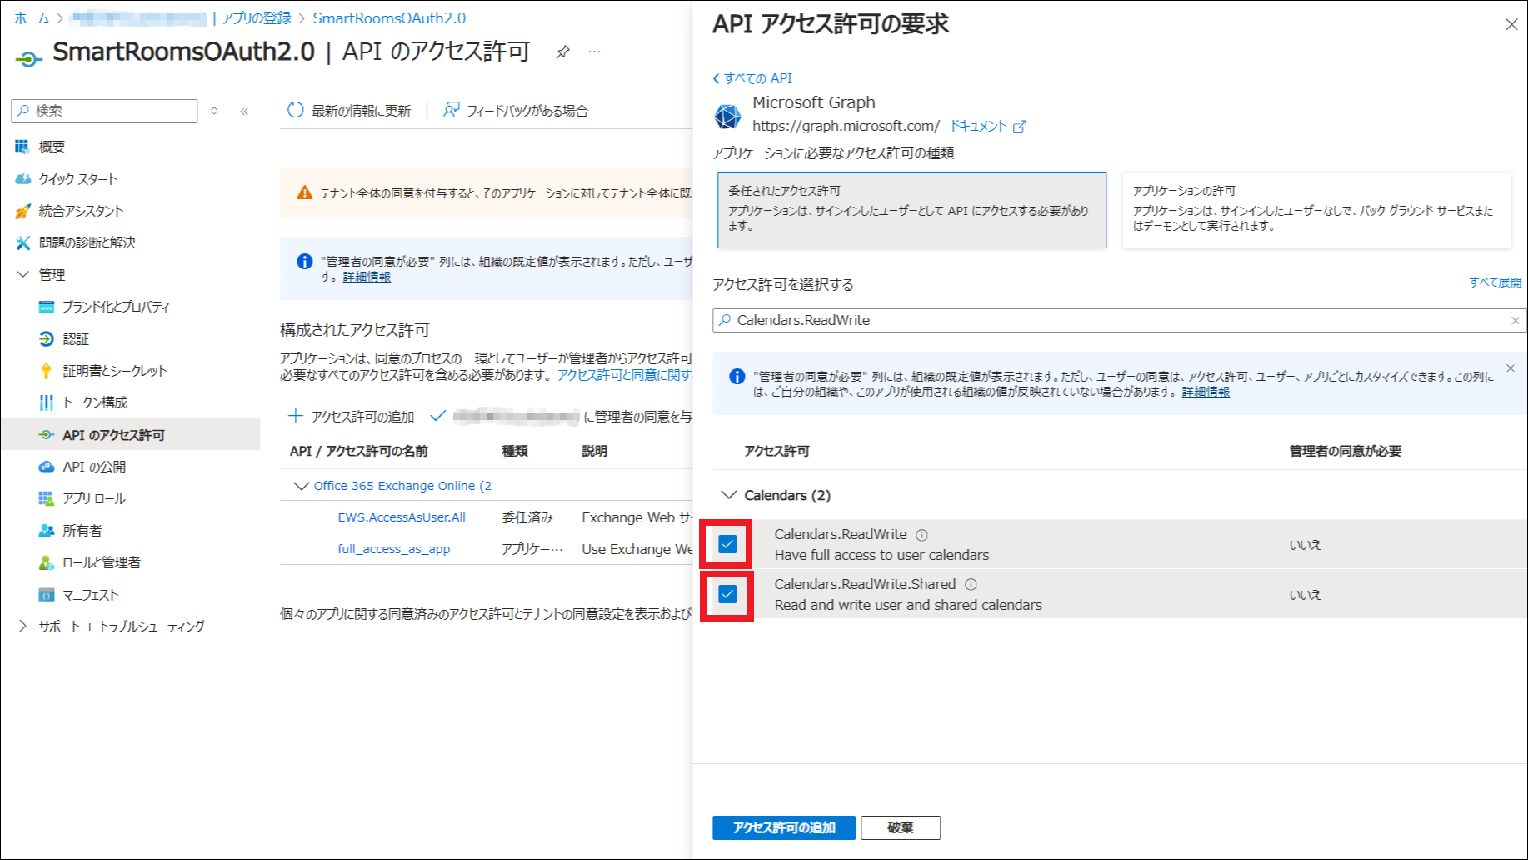Click the アクセス許可の追加 blue button
1528x860 pixels.
pos(783,827)
